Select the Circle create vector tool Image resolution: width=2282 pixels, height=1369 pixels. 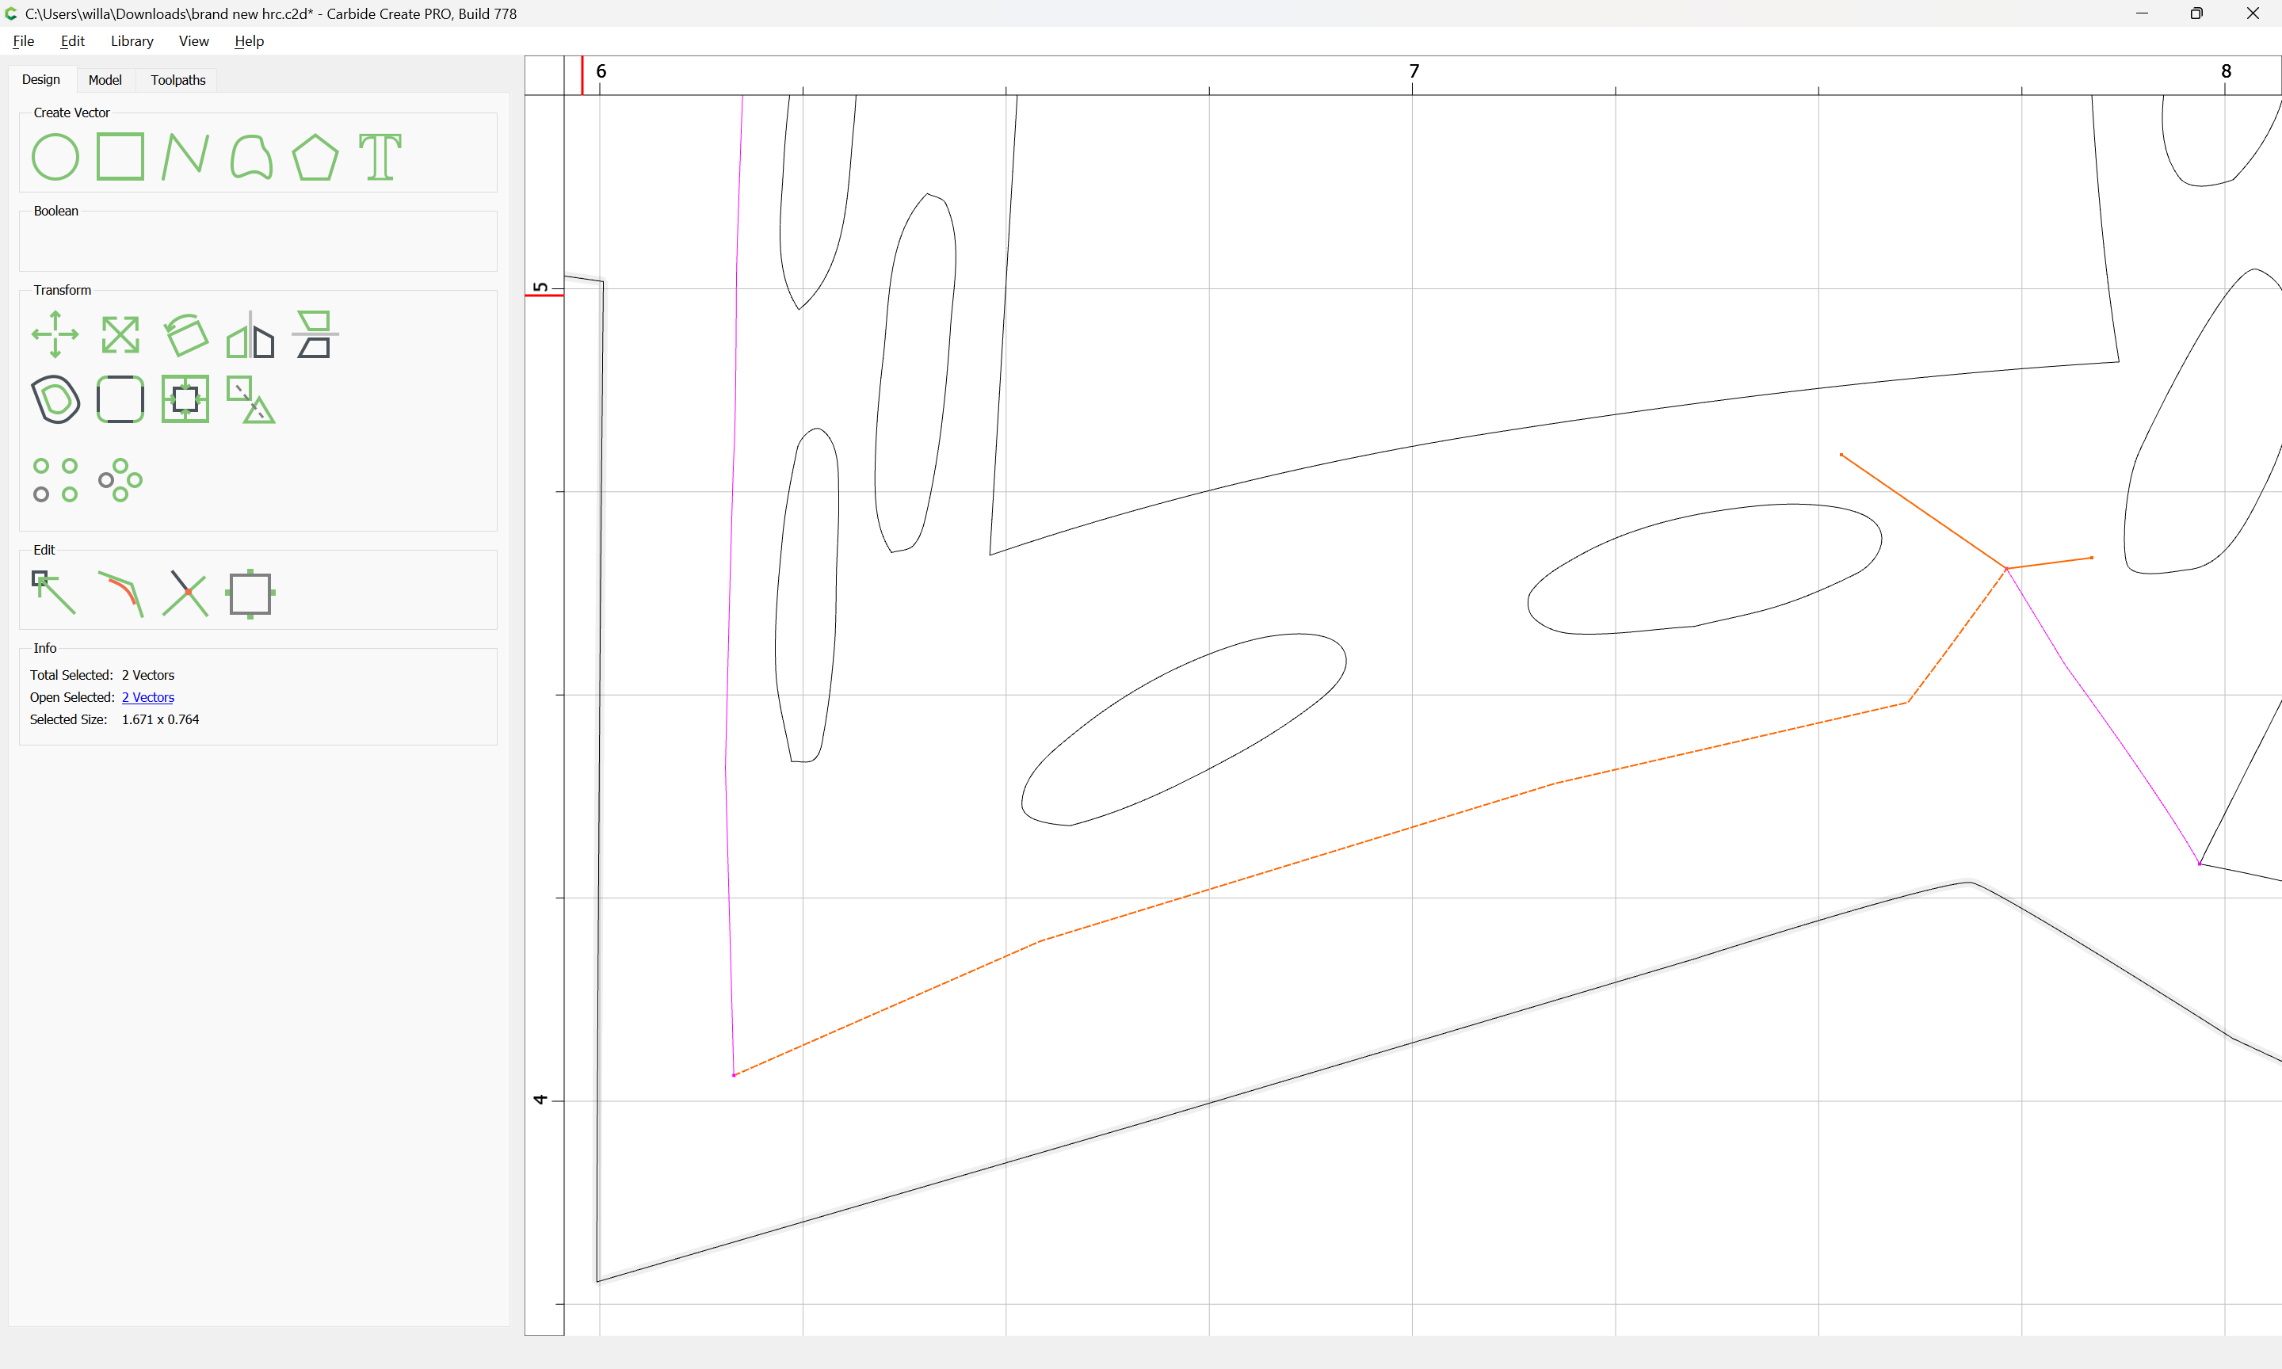click(55, 157)
